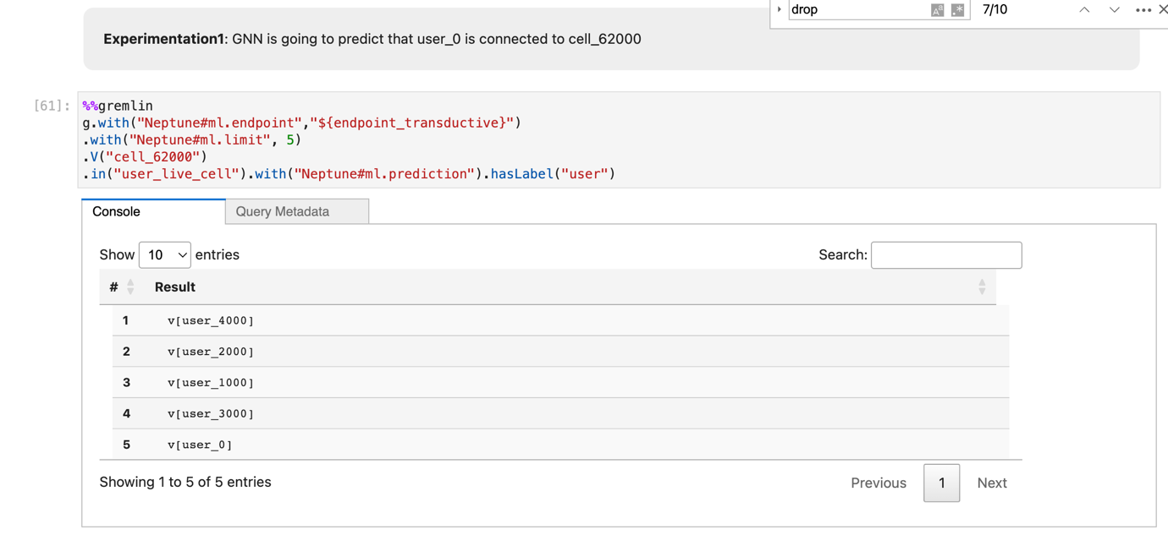The image size is (1168, 535).
Task: Open the Show entries dropdown
Action: tap(164, 254)
